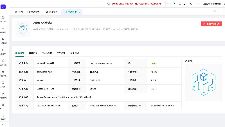Click the DJT11LM product model value
The width and height of the screenshot is (225, 127).
pyautogui.click(x=95, y=80)
